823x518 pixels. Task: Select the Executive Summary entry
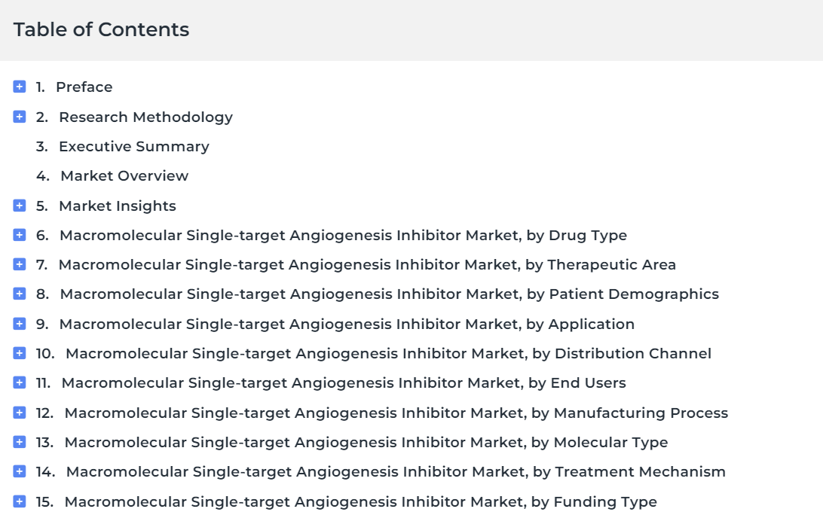coord(134,147)
